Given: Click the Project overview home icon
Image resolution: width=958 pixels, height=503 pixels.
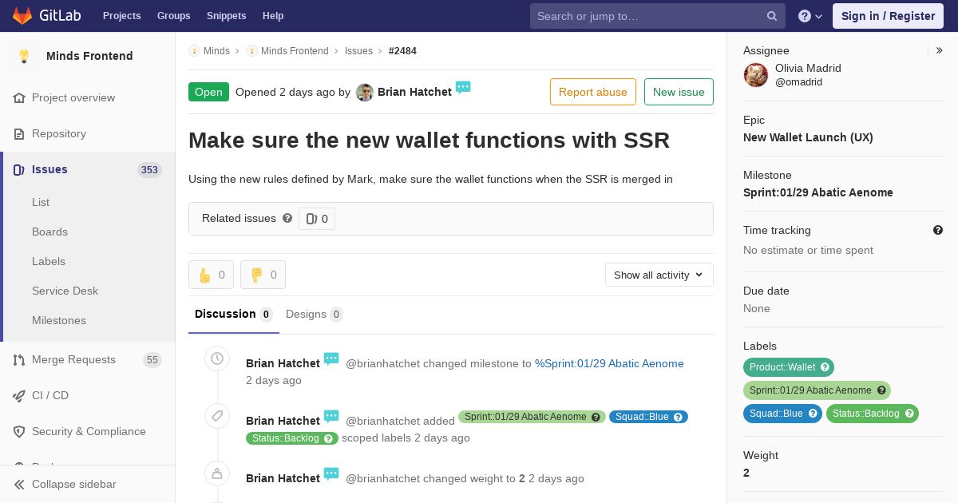Looking at the screenshot, I should pos(19,97).
